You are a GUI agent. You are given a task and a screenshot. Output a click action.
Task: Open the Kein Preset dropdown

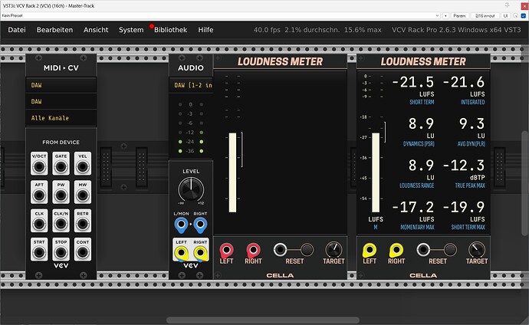point(221,15)
